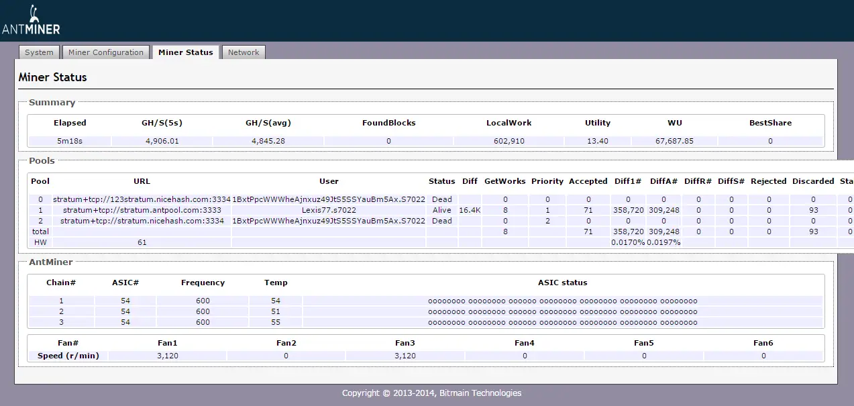Click the "FoundBlocks" column header
The width and height of the screenshot is (854, 406).
pos(389,123)
